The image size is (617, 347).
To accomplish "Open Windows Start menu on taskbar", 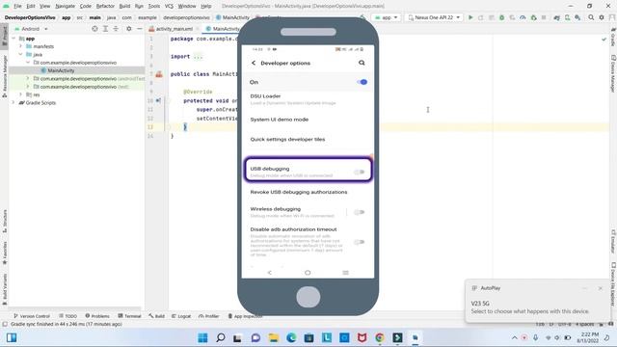I will pyautogui.click(x=202, y=337).
